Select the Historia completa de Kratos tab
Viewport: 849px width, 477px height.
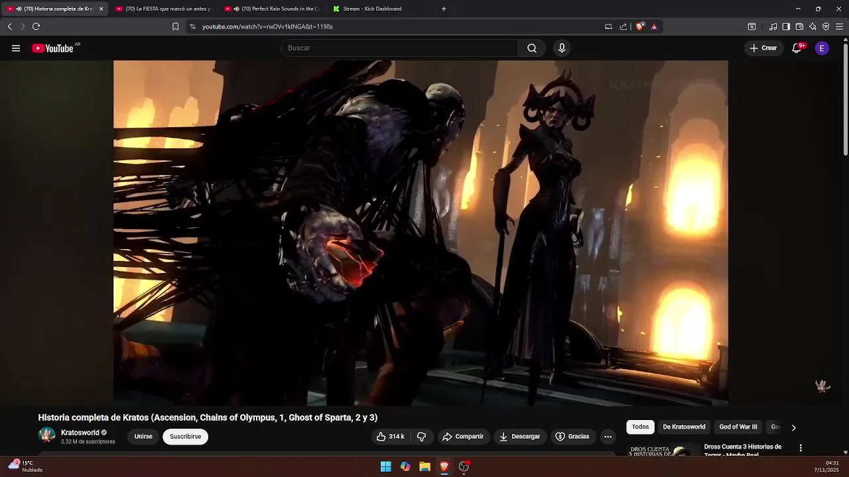click(53, 9)
